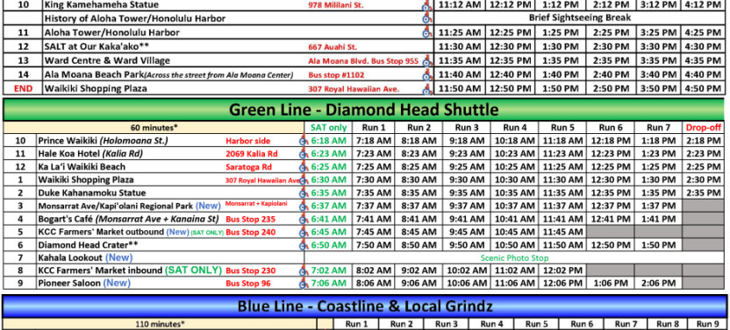The width and height of the screenshot is (730, 330).
Task: Click the '12:02 PM' KCC inbound time
Action: (562, 270)
